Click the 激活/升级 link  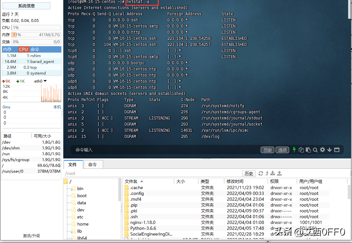(x=31, y=236)
